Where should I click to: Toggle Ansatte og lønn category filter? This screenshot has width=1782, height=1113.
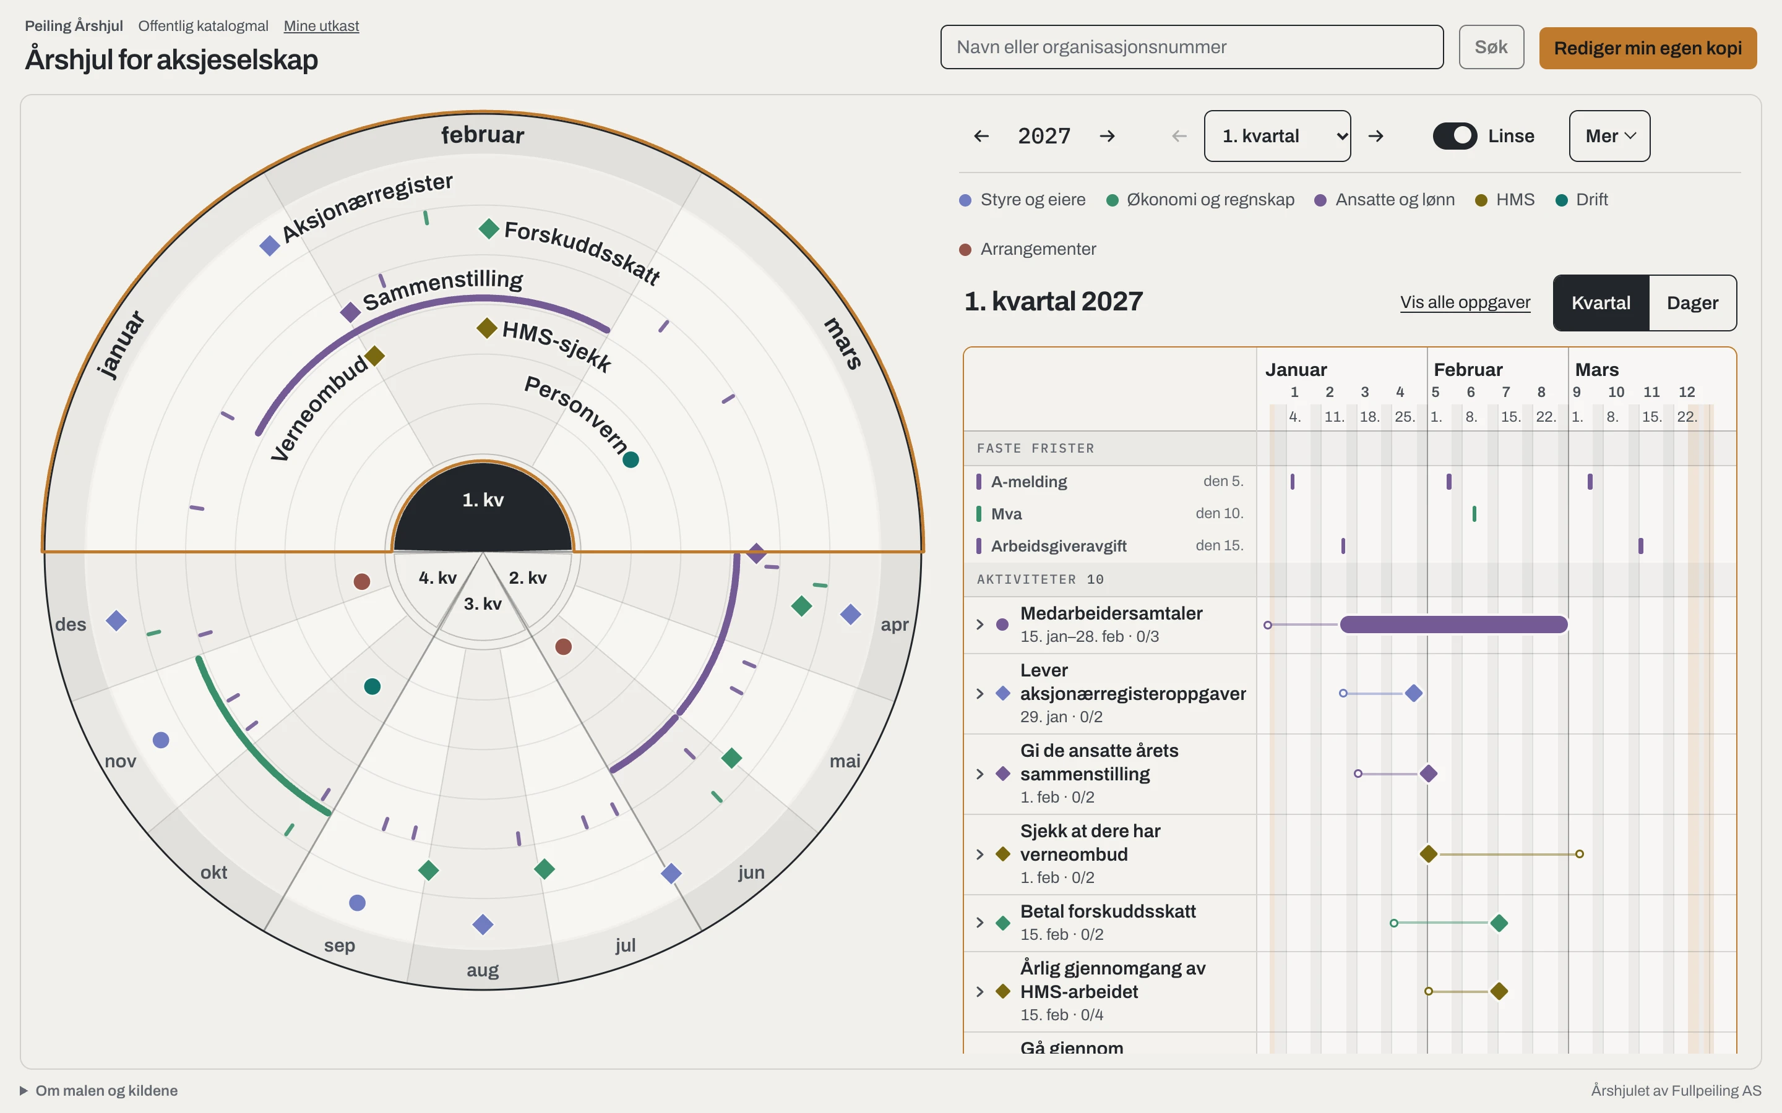click(x=1384, y=200)
